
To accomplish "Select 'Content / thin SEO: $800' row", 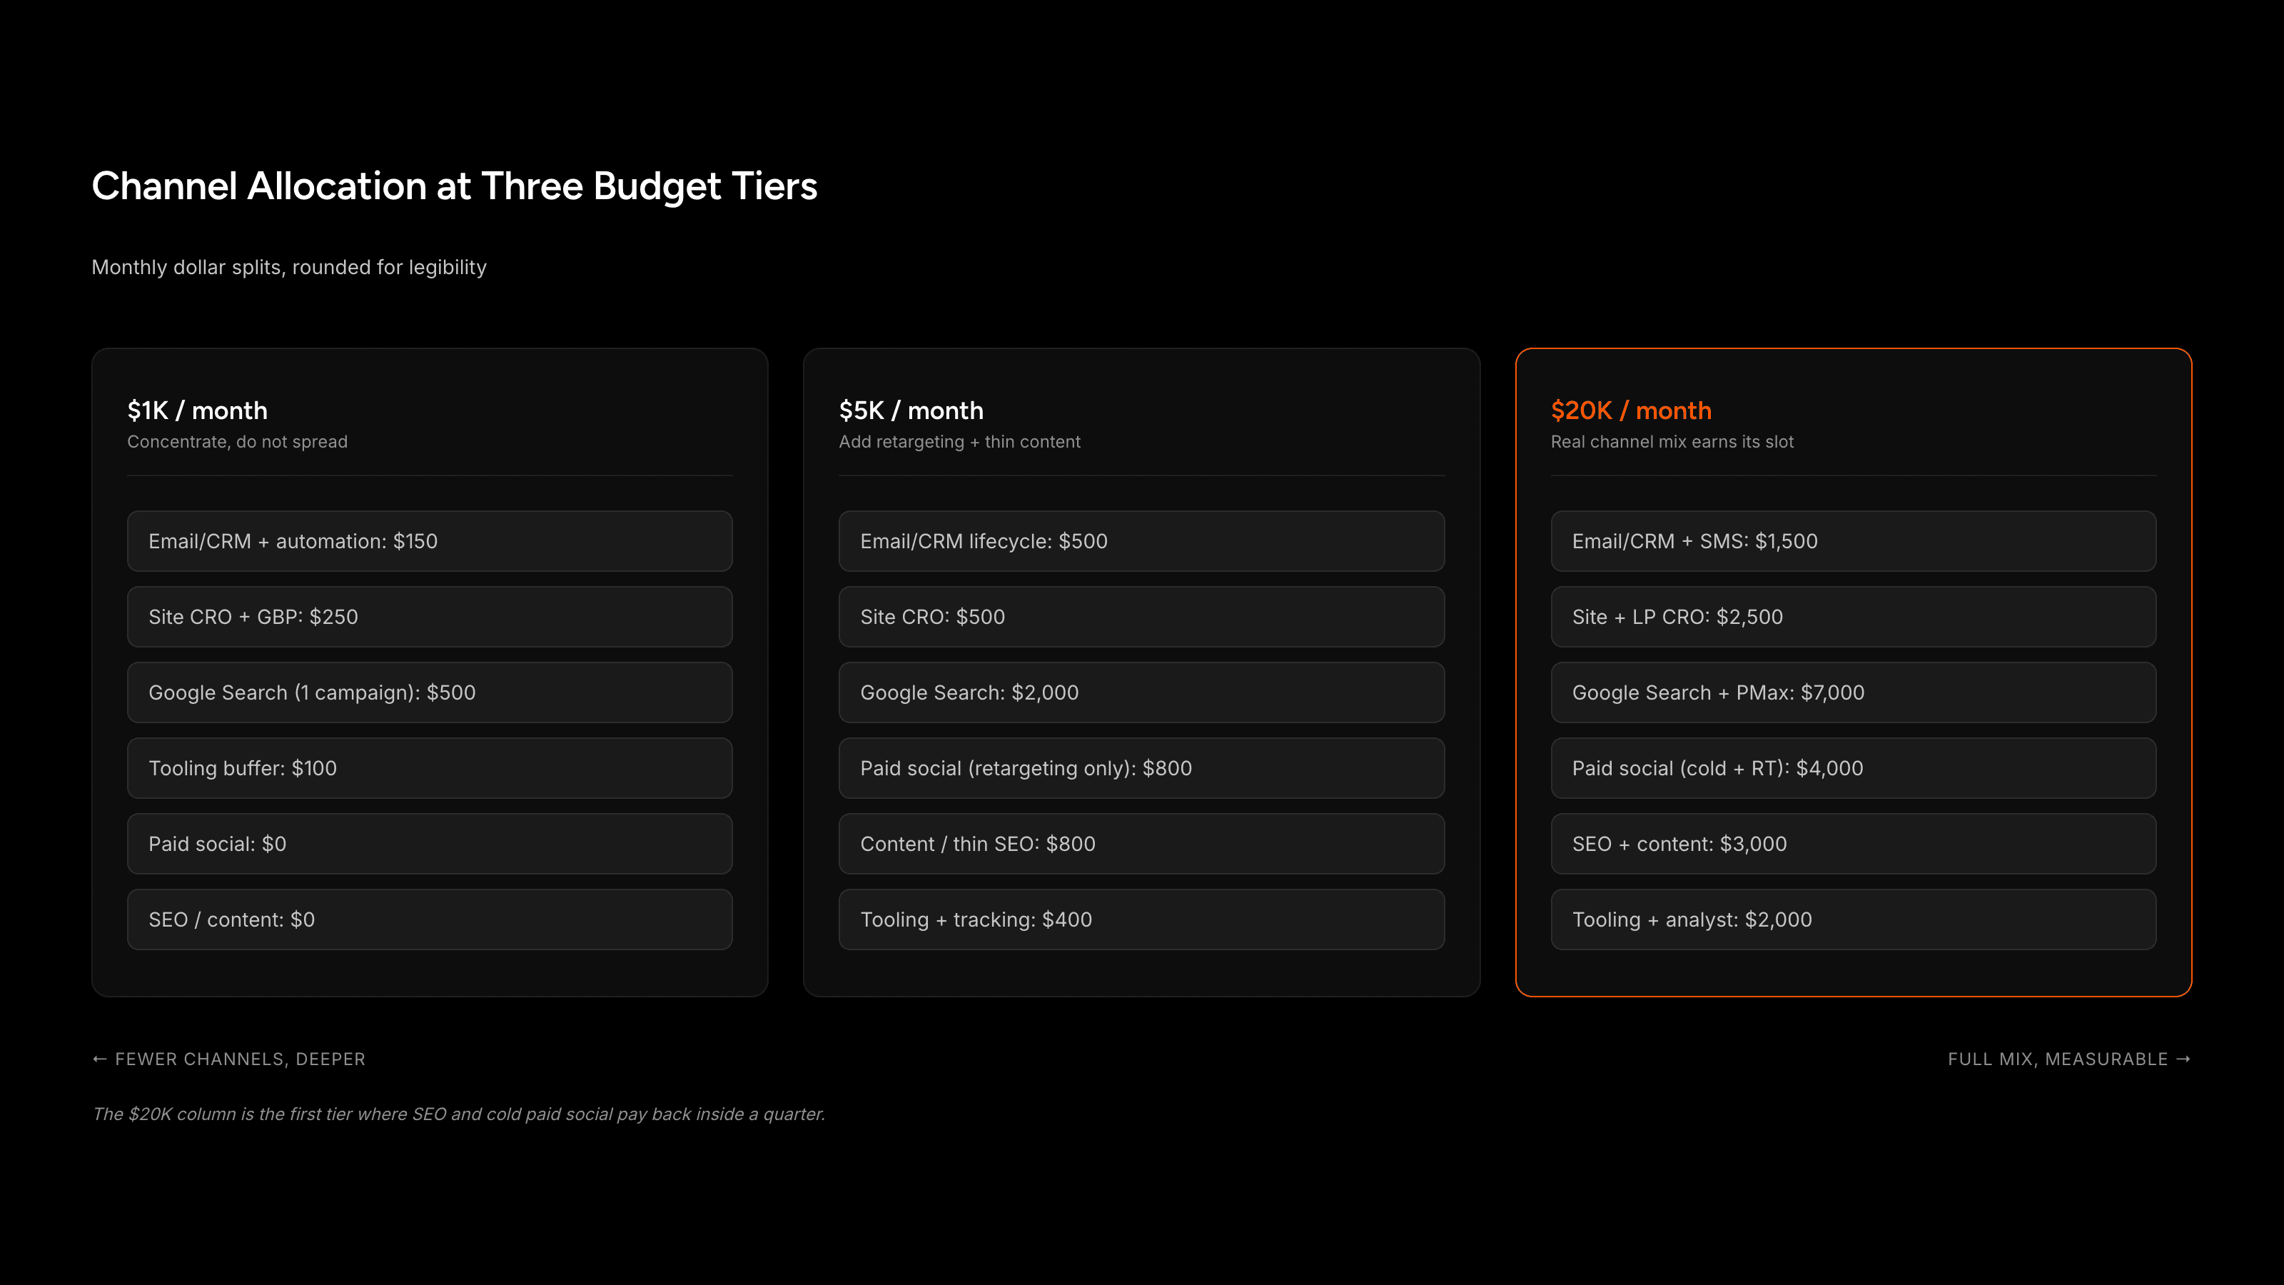I will [1141, 843].
